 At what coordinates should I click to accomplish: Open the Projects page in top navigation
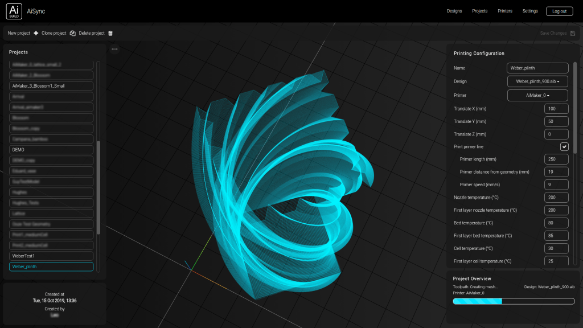tap(479, 11)
